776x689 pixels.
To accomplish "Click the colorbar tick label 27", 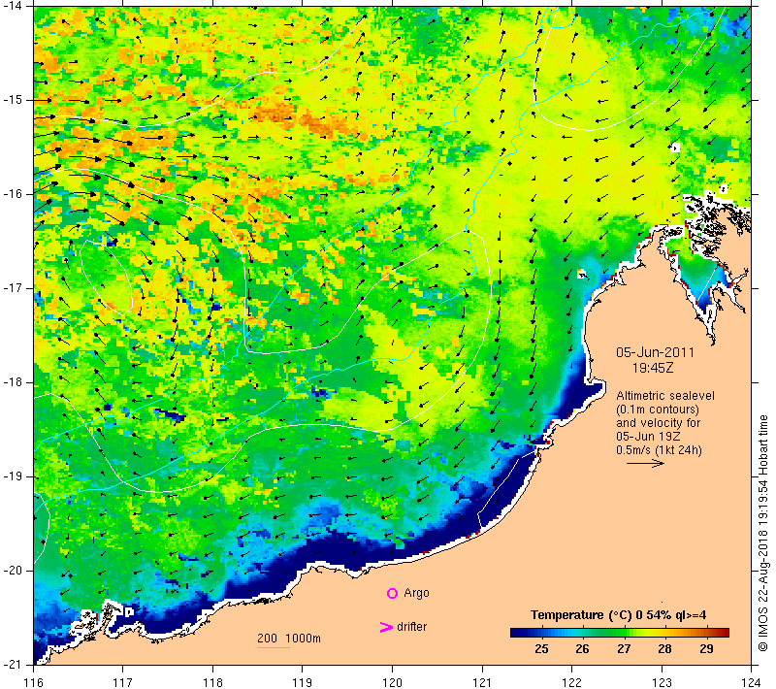I will coord(624,649).
